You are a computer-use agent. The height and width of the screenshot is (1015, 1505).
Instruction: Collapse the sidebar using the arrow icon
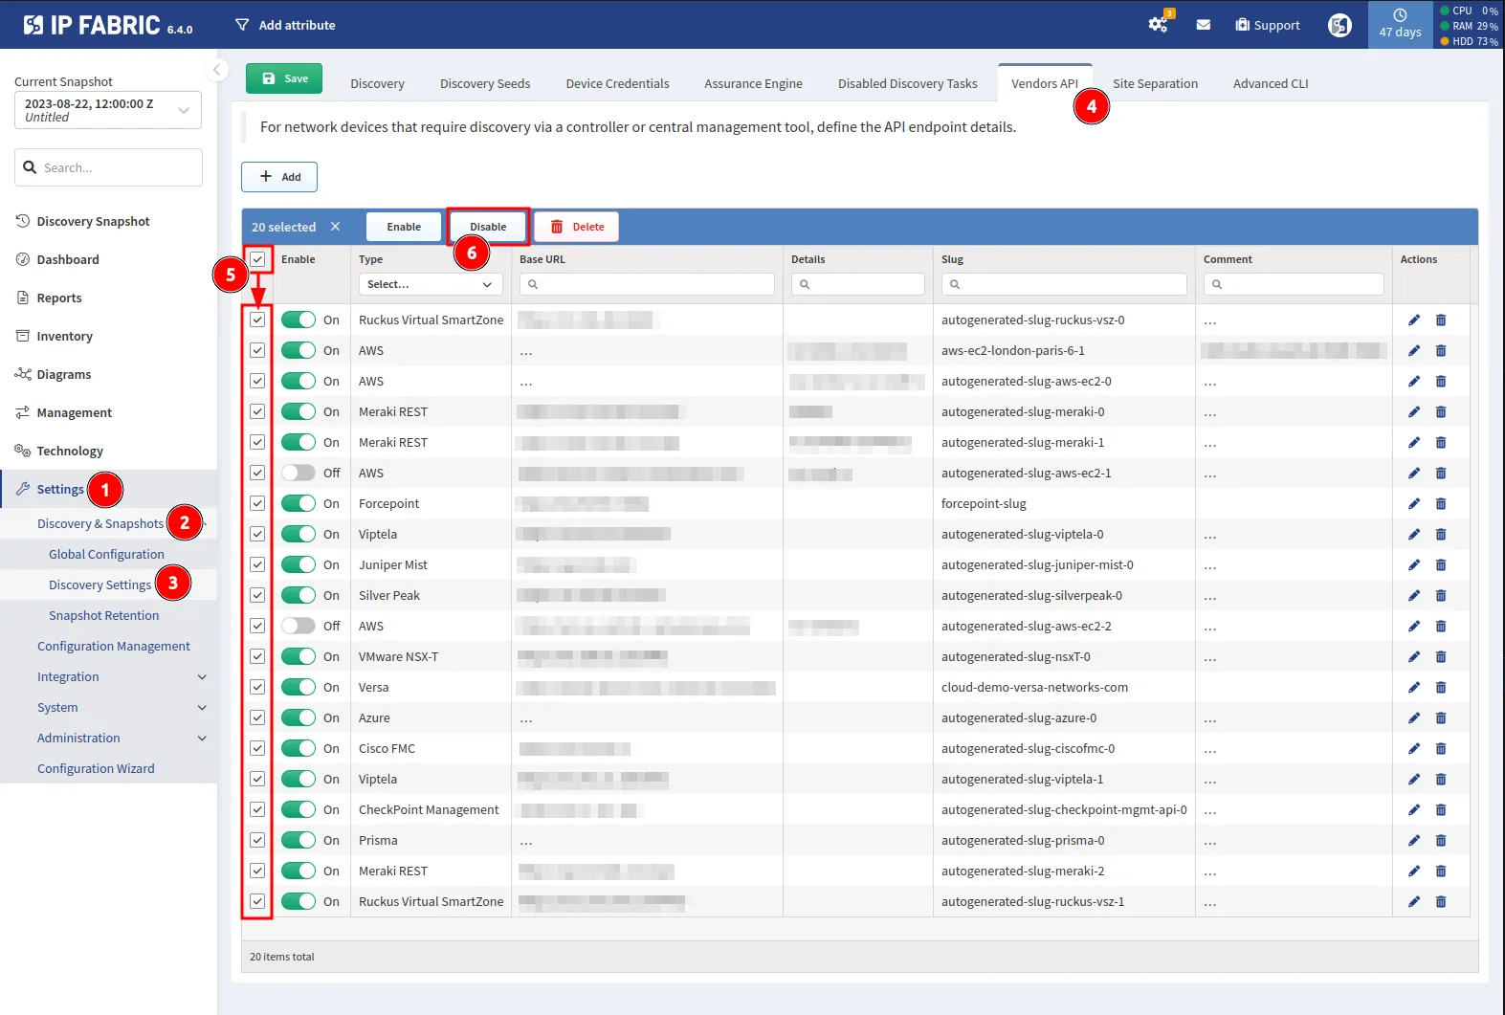(217, 70)
